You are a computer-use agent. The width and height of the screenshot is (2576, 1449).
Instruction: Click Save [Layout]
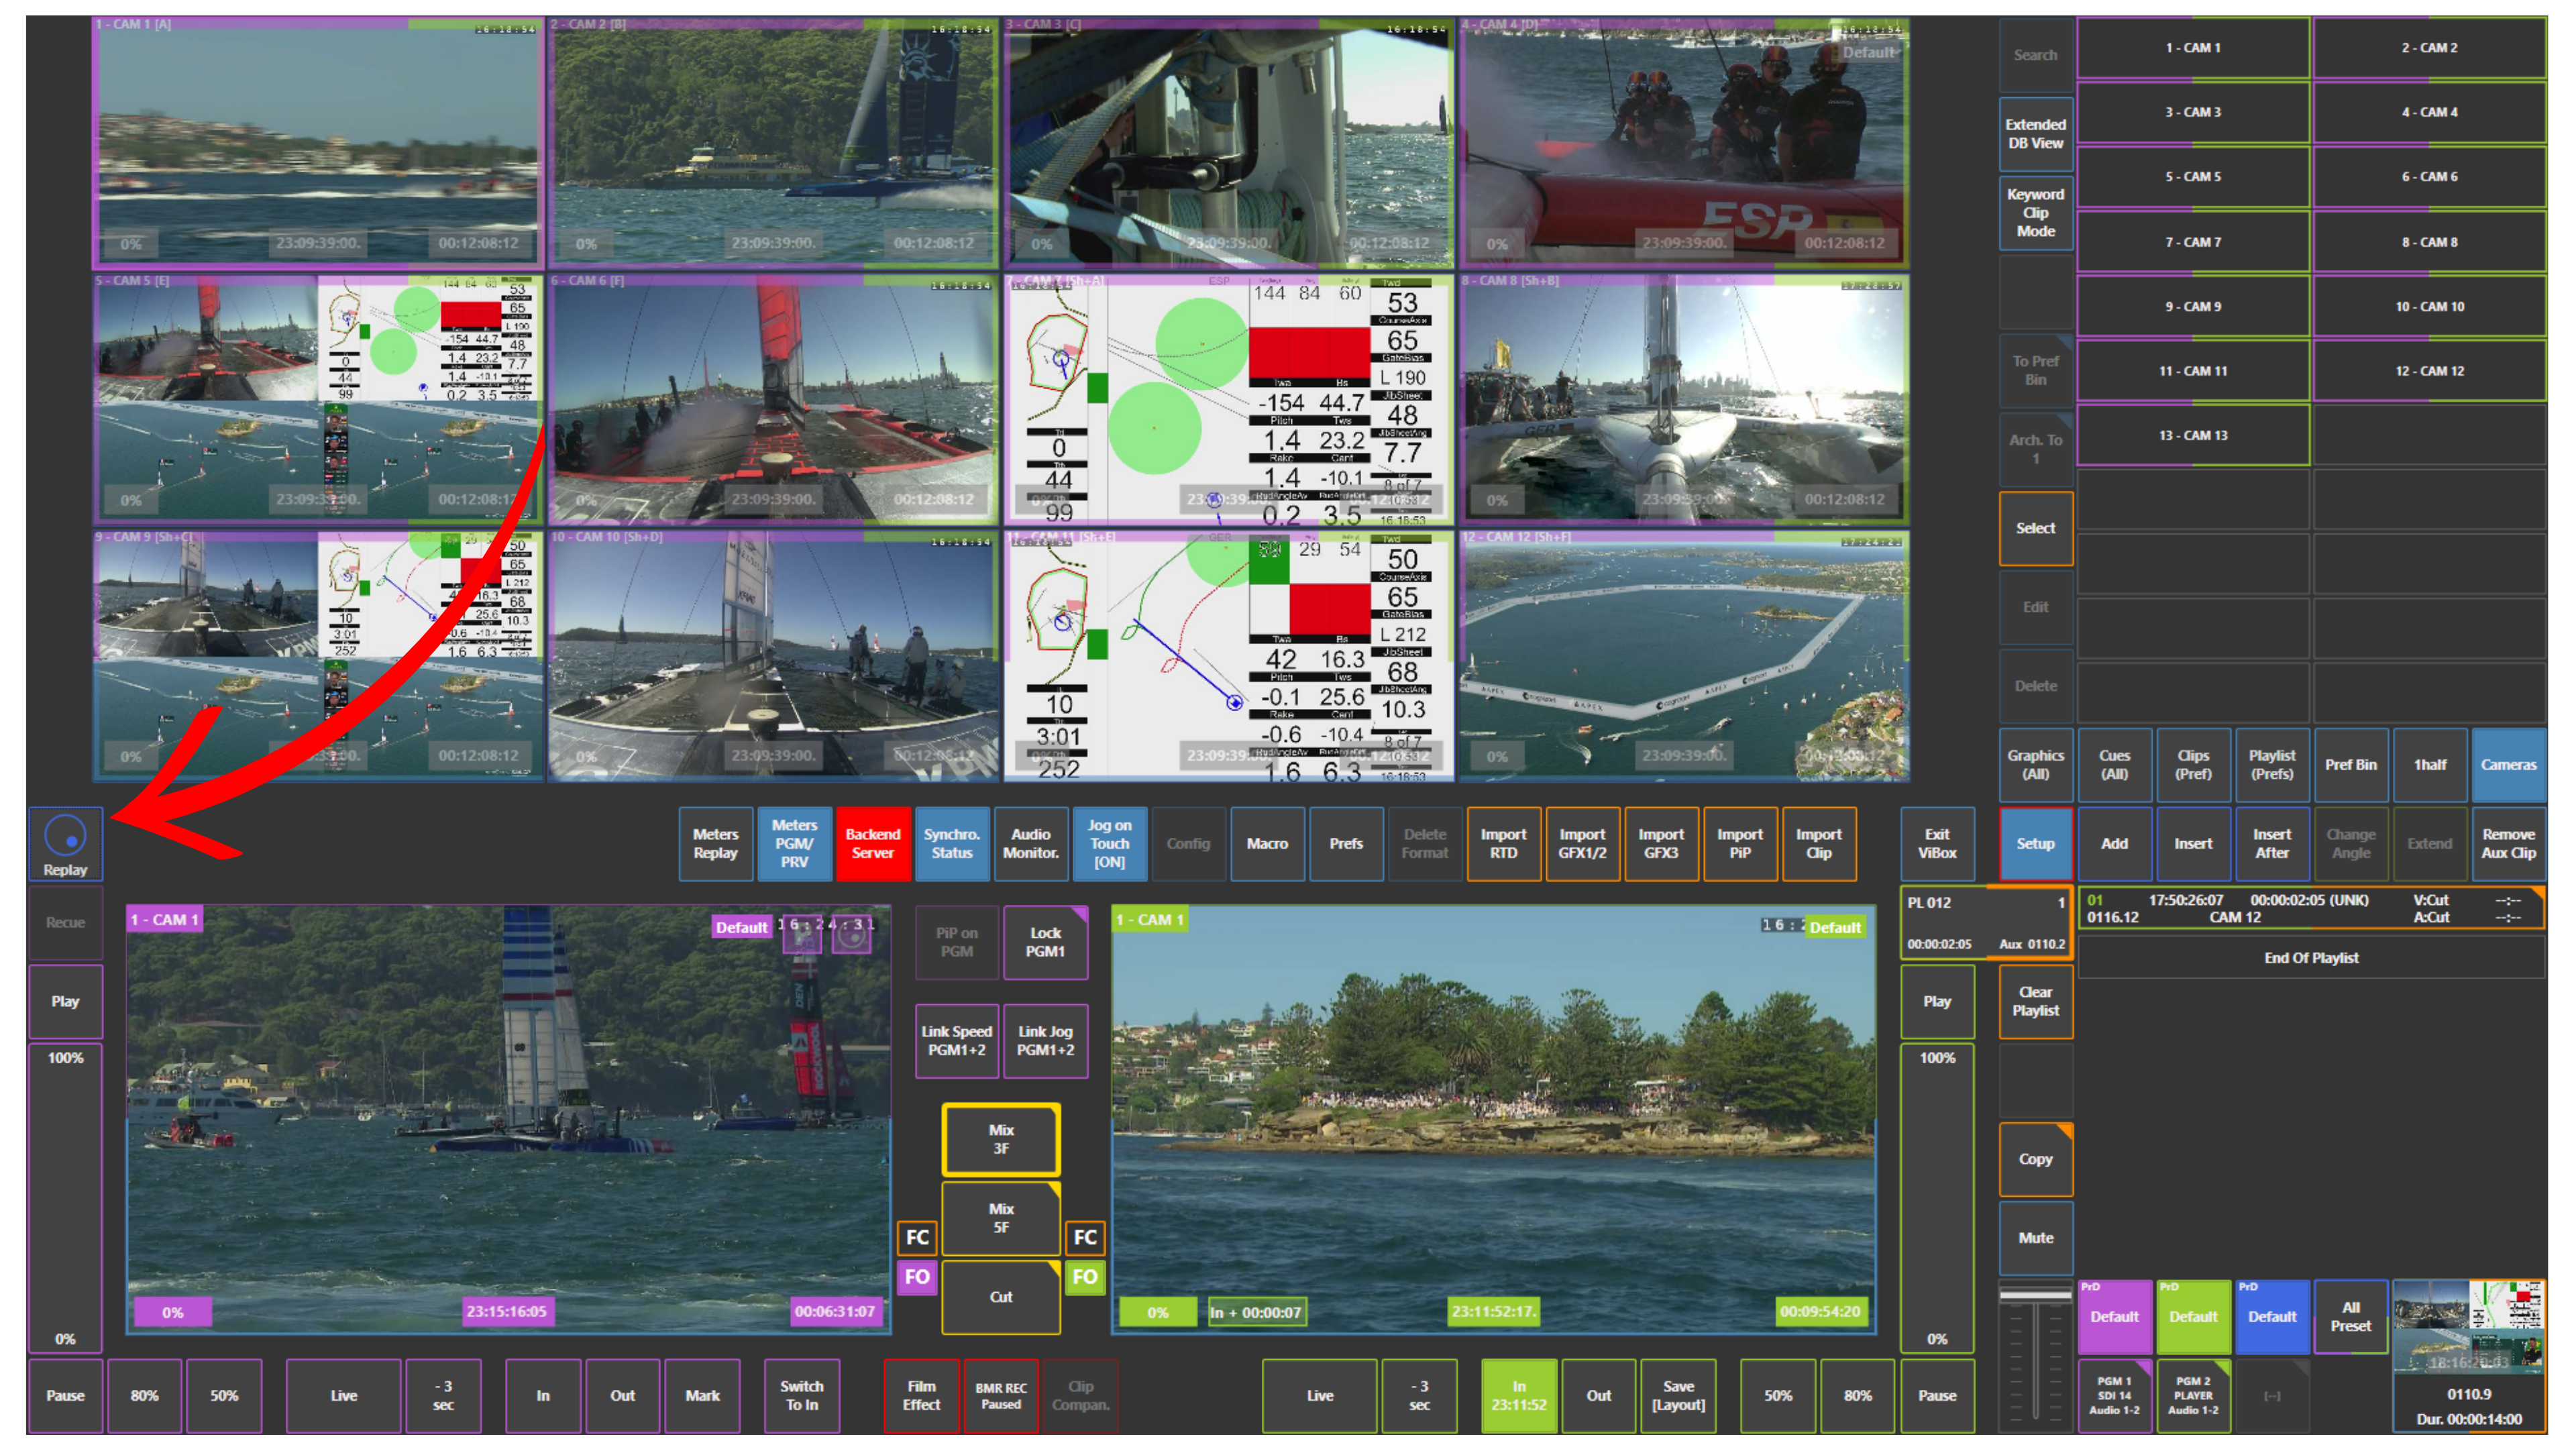[x=1678, y=1396]
